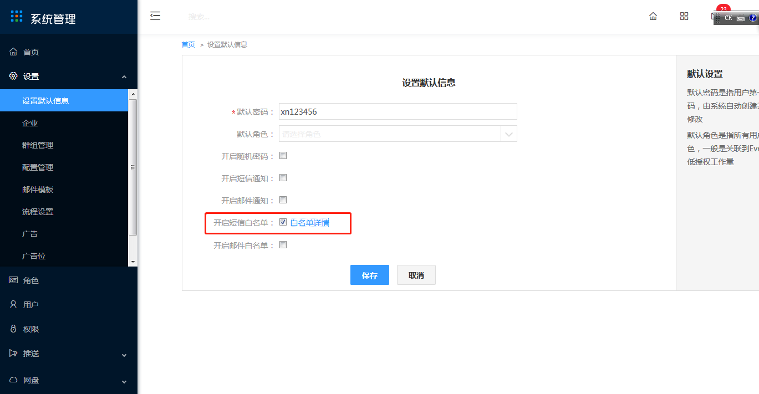Open the home icon in the top bar

click(x=653, y=16)
